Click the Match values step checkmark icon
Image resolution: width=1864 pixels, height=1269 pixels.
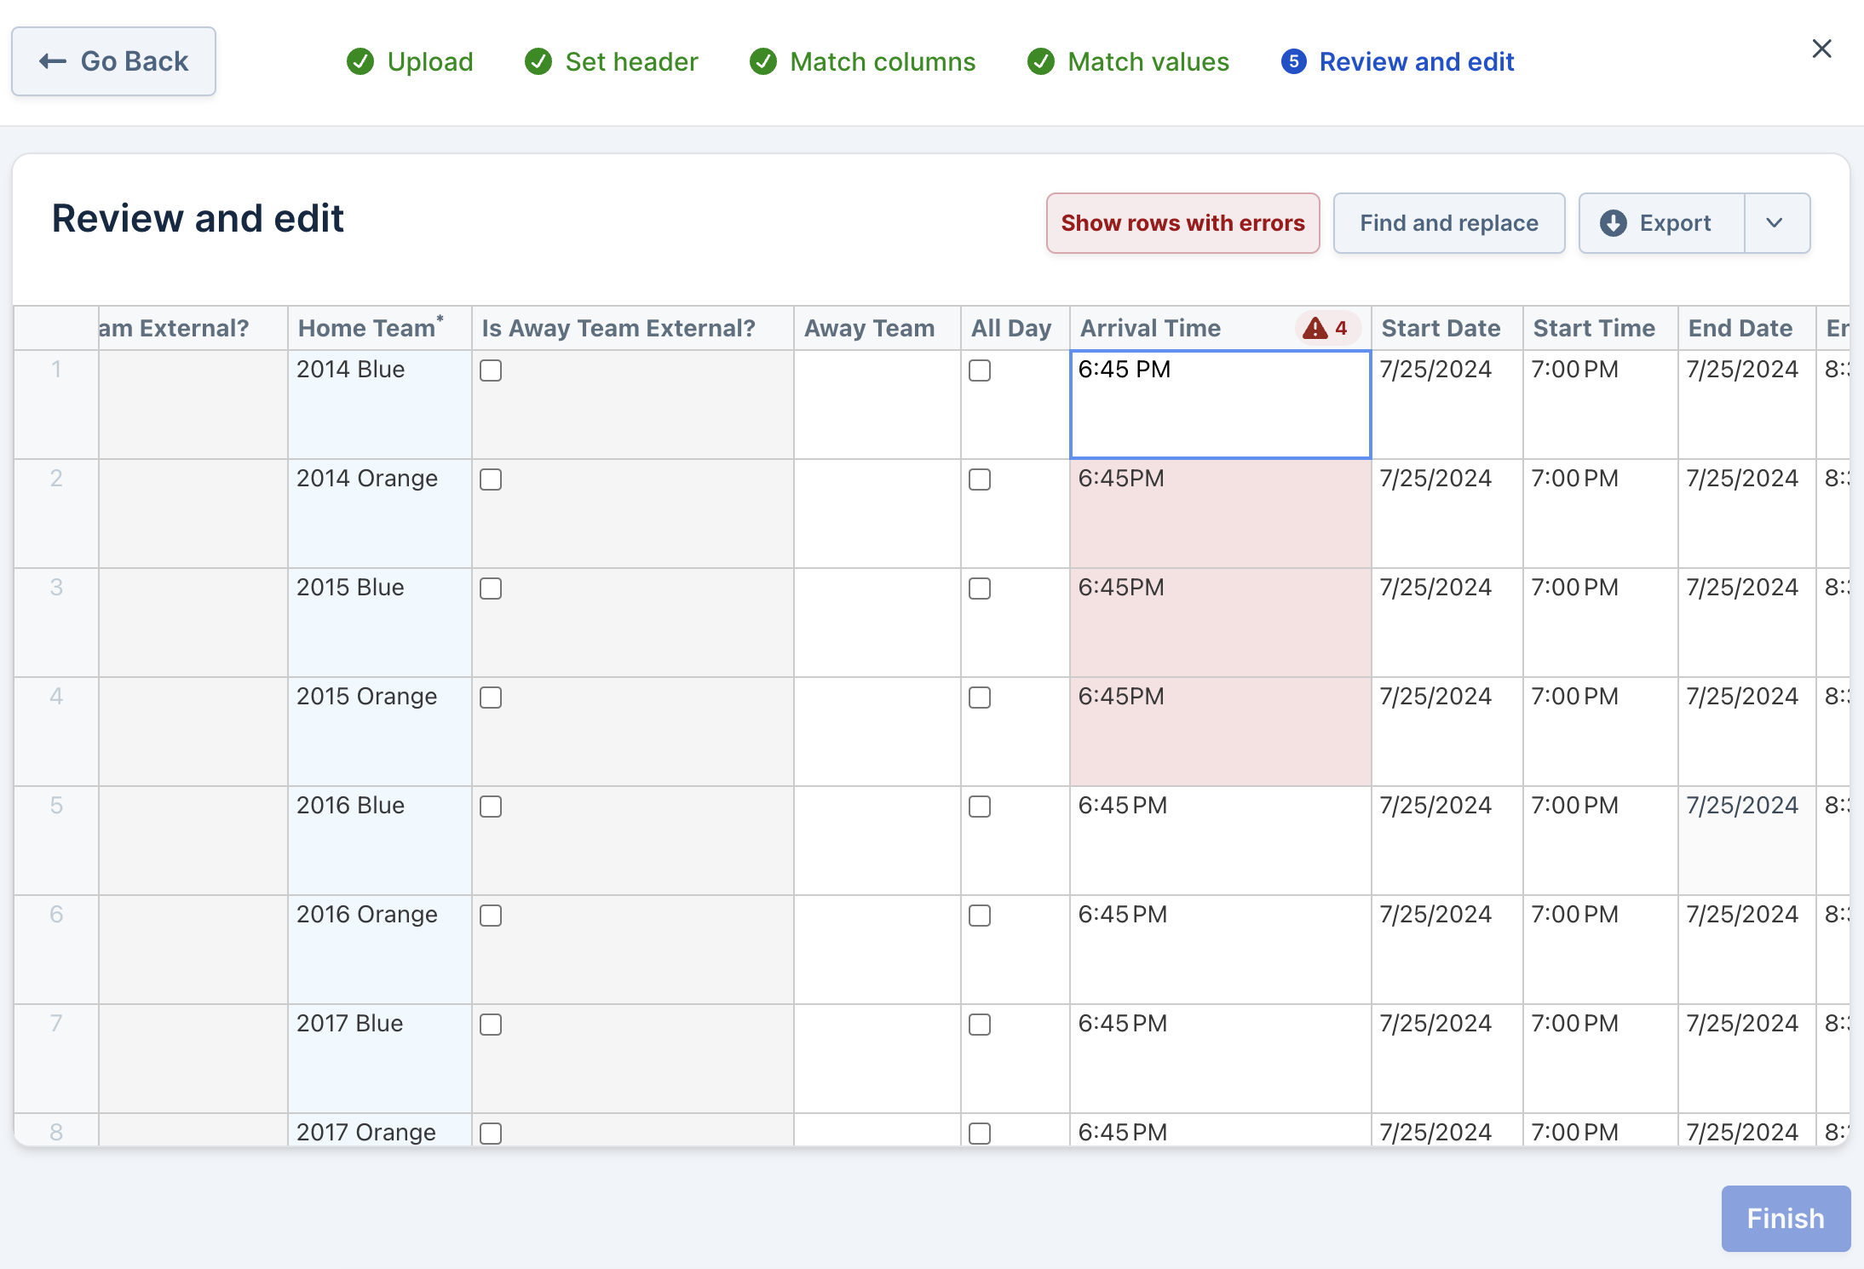point(1041,61)
